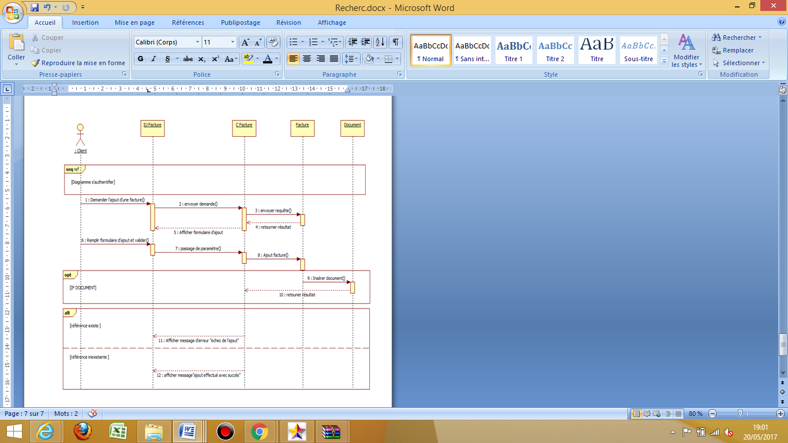Click the text highlight color button
The width and height of the screenshot is (788, 443).
click(248, 59)
